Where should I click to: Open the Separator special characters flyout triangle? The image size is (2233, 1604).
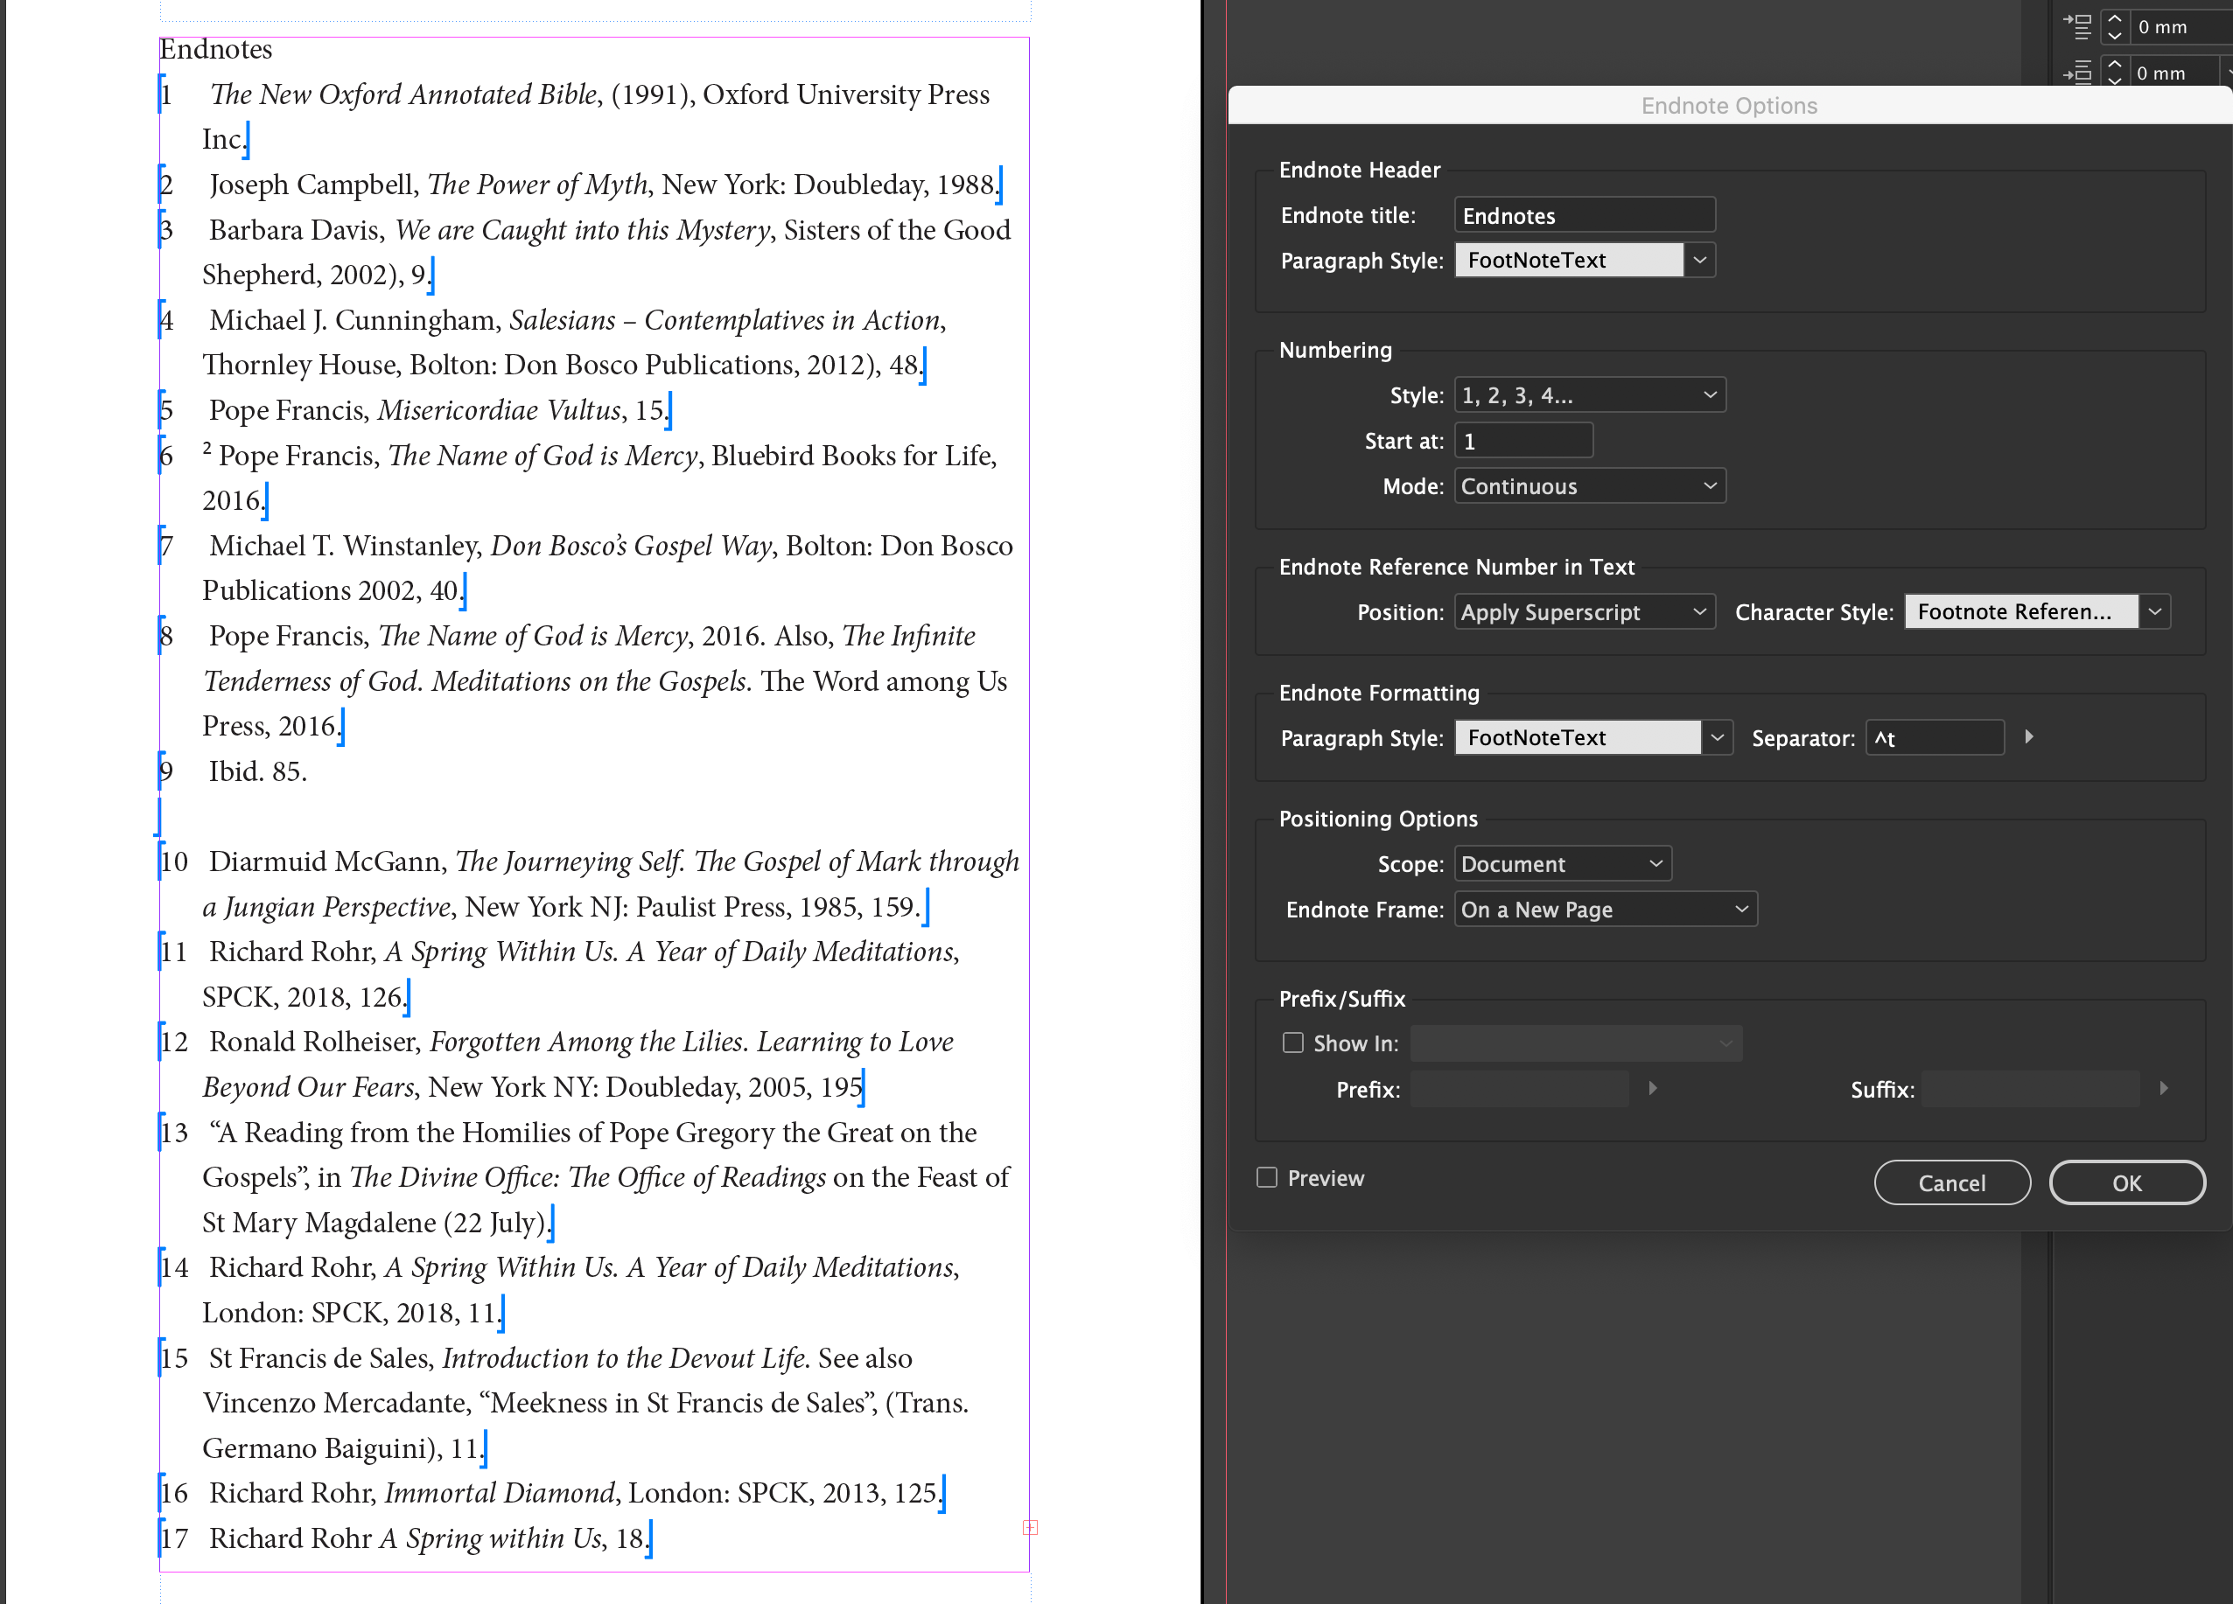[x=2028, y=736]
